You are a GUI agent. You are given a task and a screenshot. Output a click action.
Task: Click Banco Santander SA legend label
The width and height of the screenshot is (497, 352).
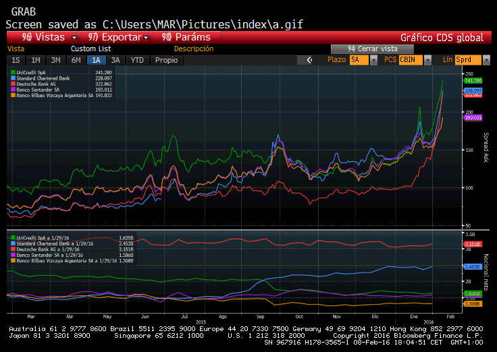click(38, 90)
